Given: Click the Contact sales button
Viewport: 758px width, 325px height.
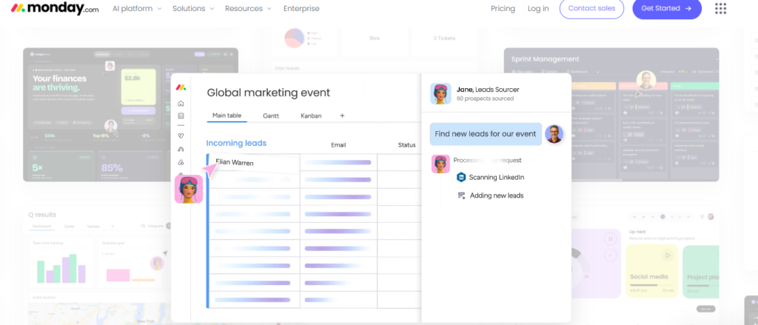Looking at the screenshot, I should [x=591, y=8].
